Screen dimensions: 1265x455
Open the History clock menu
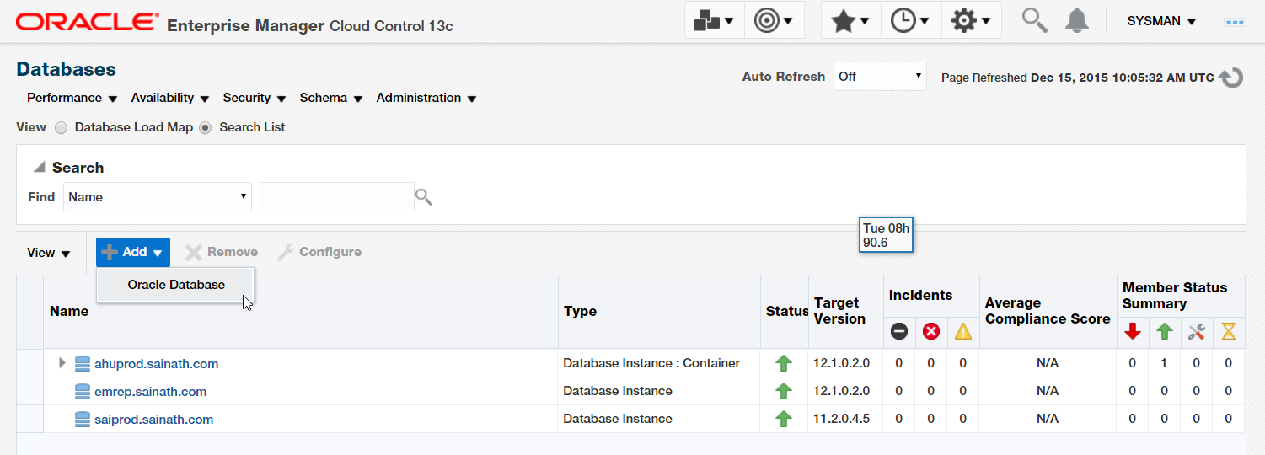tap(911, 20)
